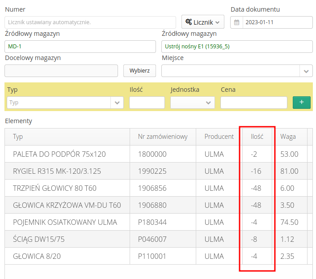Open the Jednostka unit dropdown

[x=192, y=103]
